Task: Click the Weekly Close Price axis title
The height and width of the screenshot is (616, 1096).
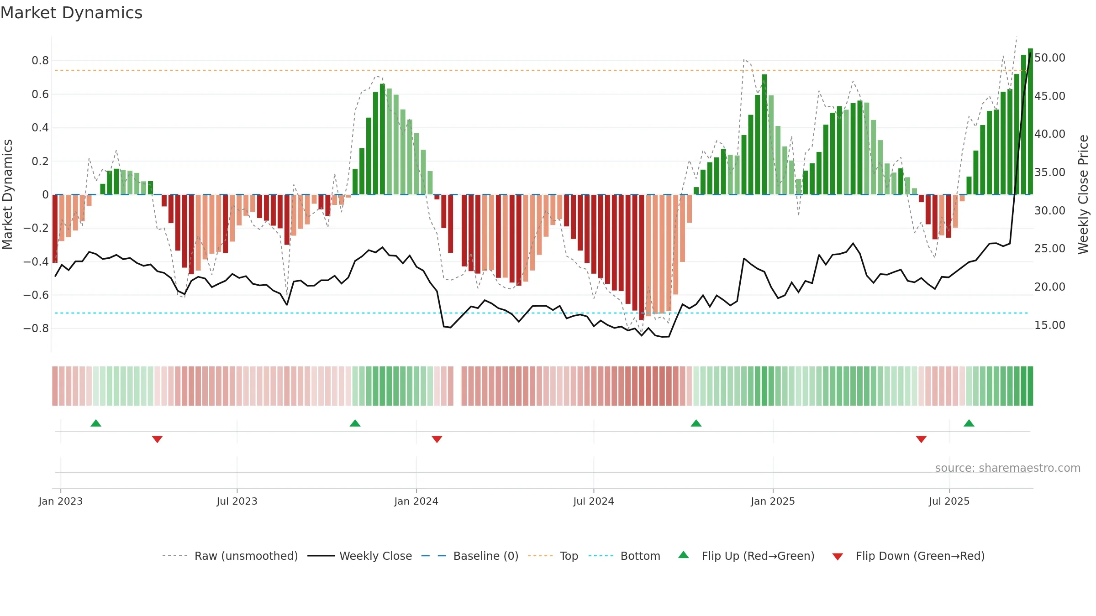Action: point(1083,194)
